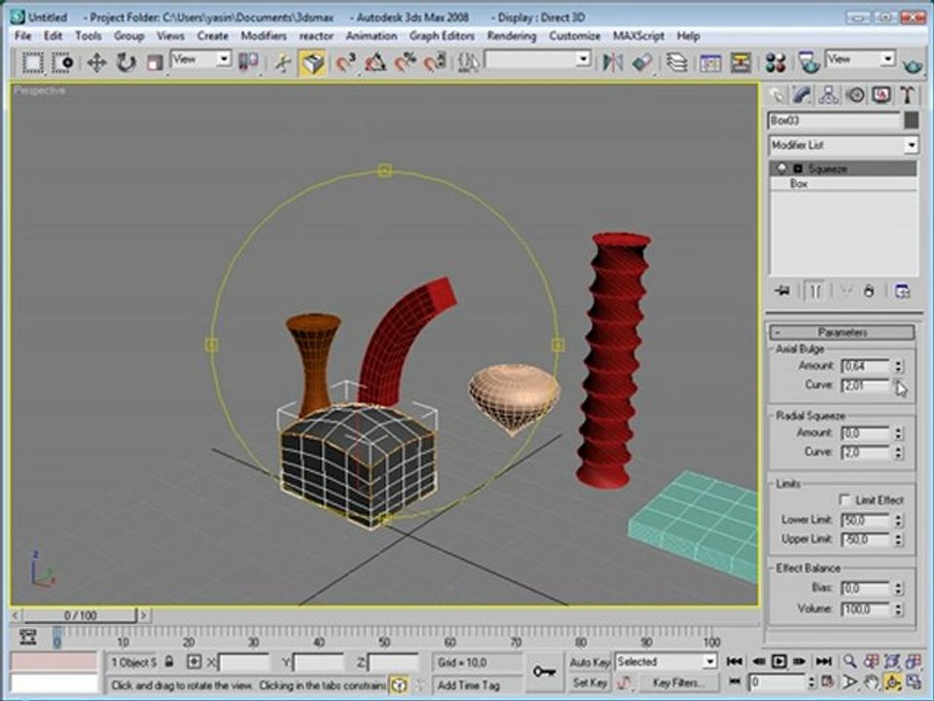Click the Pin Stack icon
The height and width of the screenshot is (701, 934).
click(x=782, y=291)
